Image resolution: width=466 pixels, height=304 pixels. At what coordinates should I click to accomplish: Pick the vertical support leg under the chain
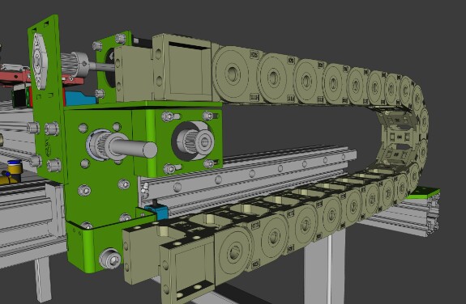pyautogui.click(x=324, y=267)
